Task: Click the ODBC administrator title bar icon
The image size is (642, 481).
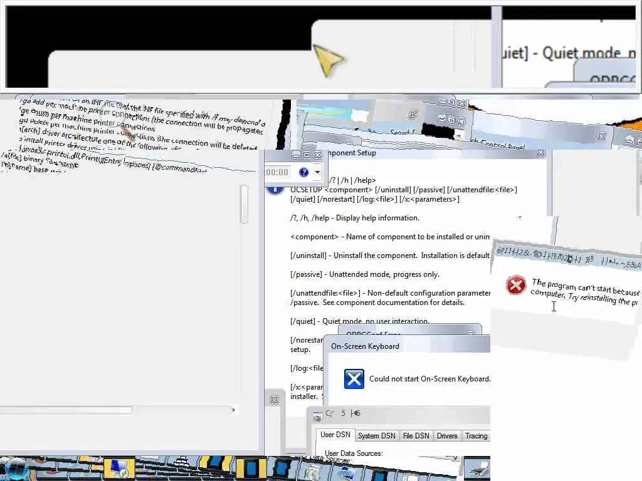Action: [x=317, y=416]
